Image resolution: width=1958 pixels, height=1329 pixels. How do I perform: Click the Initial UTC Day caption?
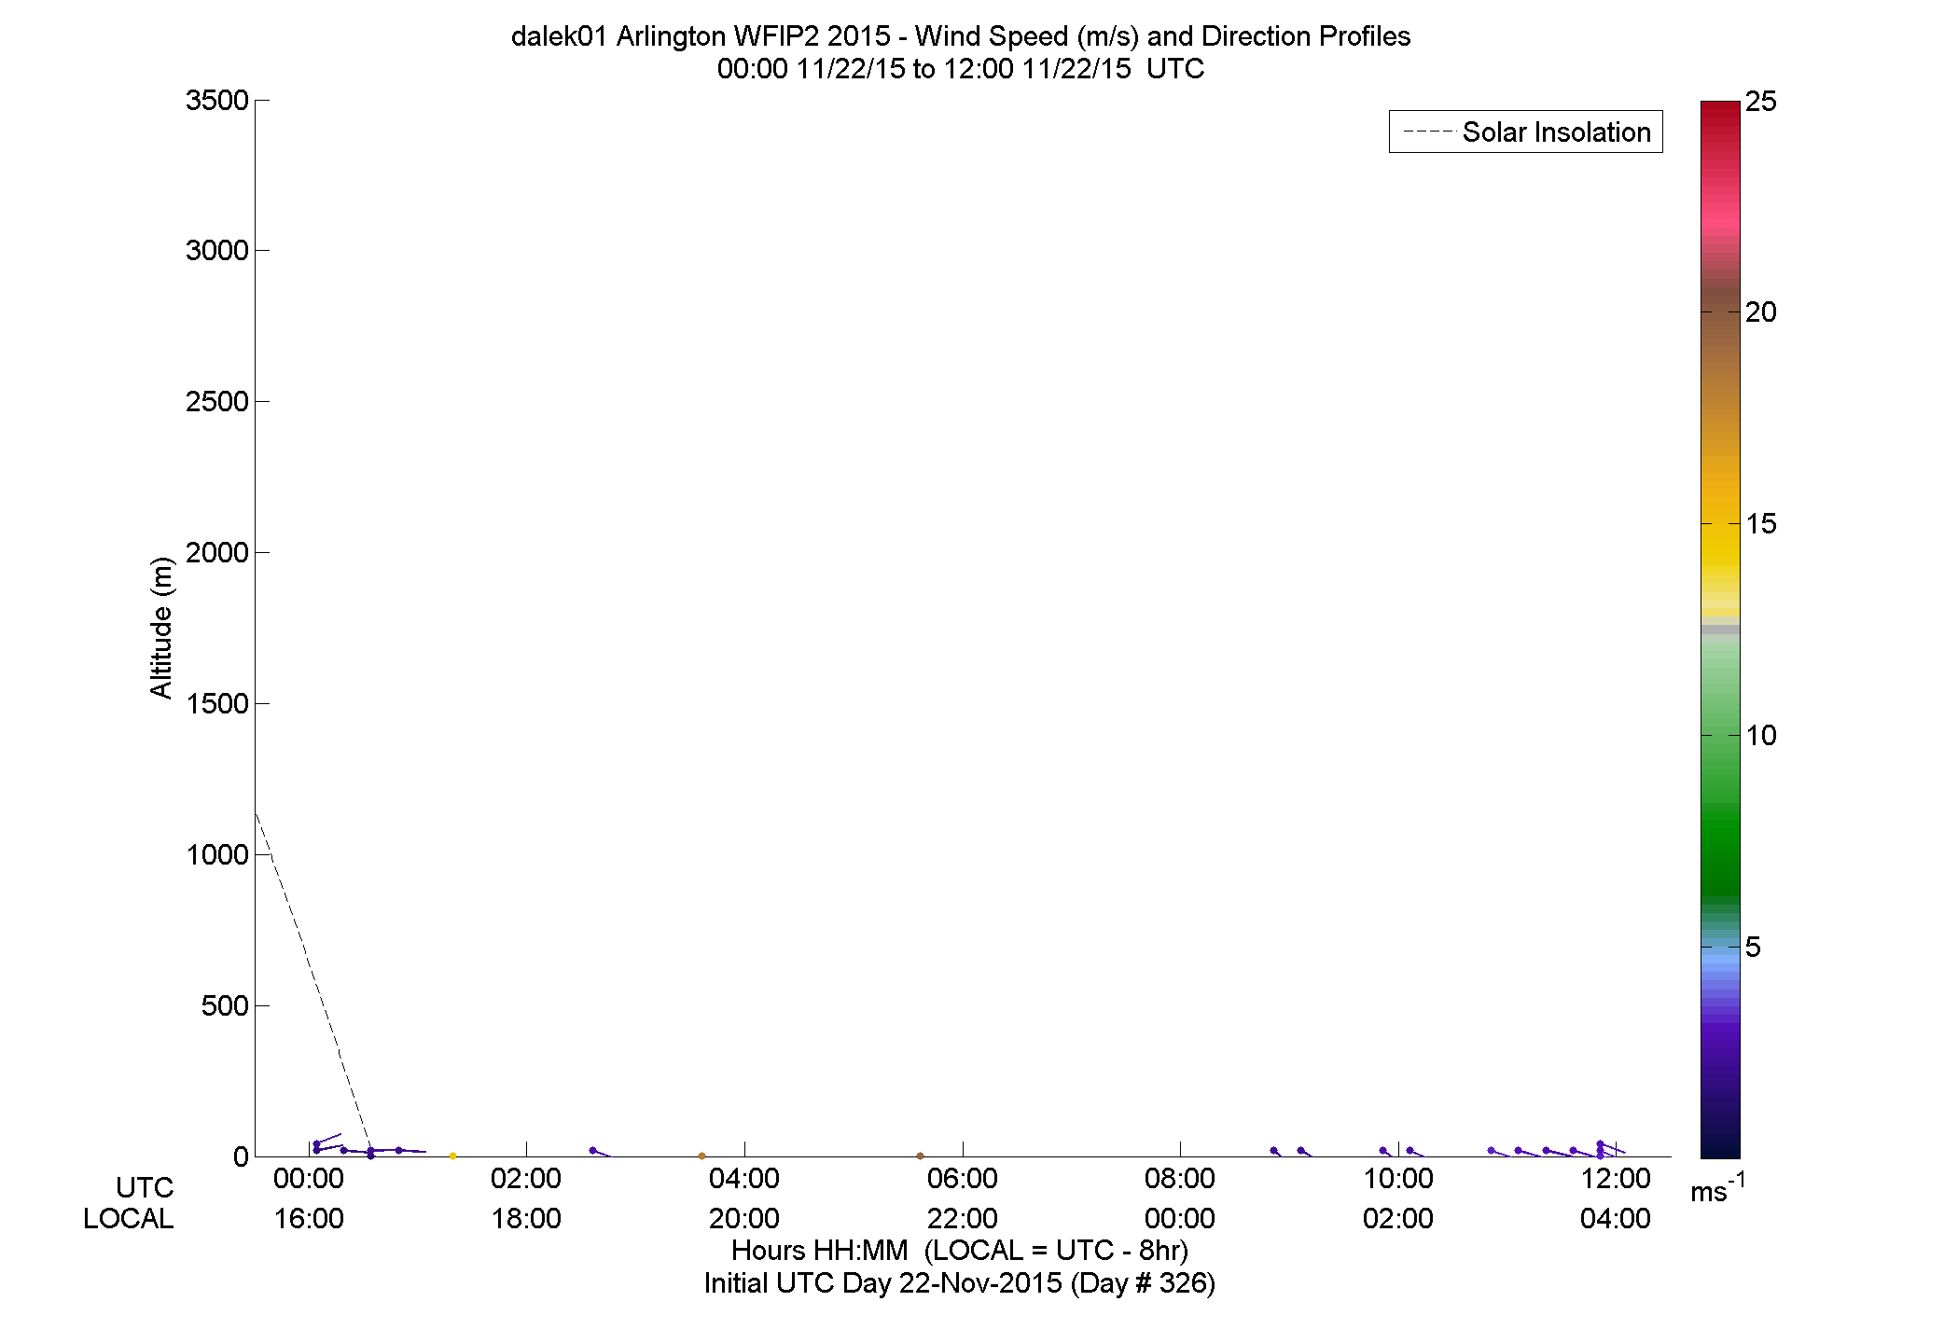coord(960,1284)
